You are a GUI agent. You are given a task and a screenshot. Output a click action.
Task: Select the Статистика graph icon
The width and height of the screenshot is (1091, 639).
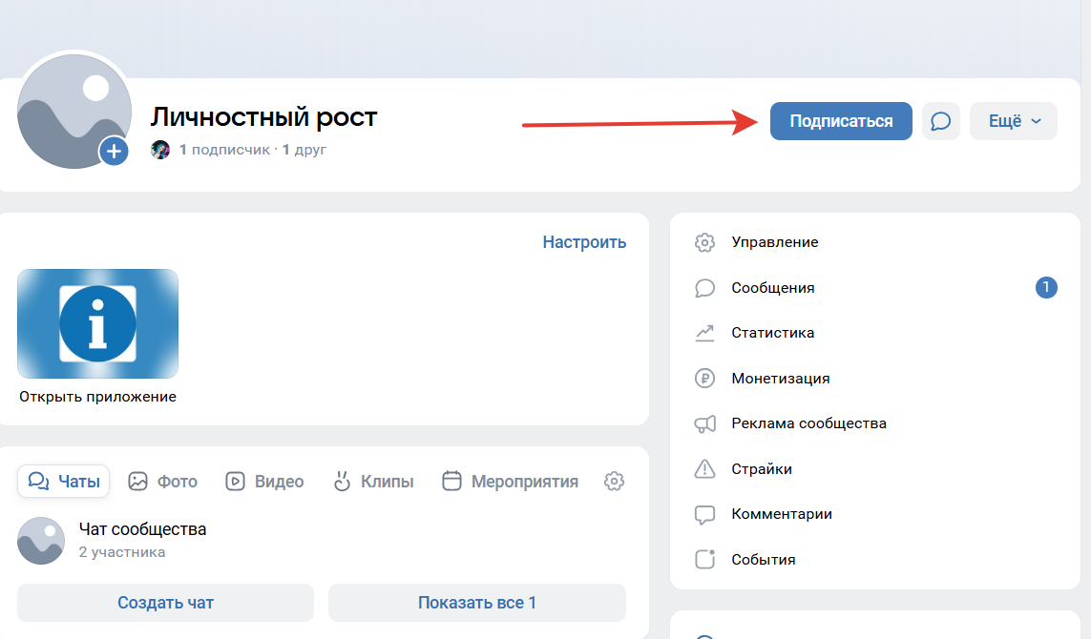[x=704, y=333]
